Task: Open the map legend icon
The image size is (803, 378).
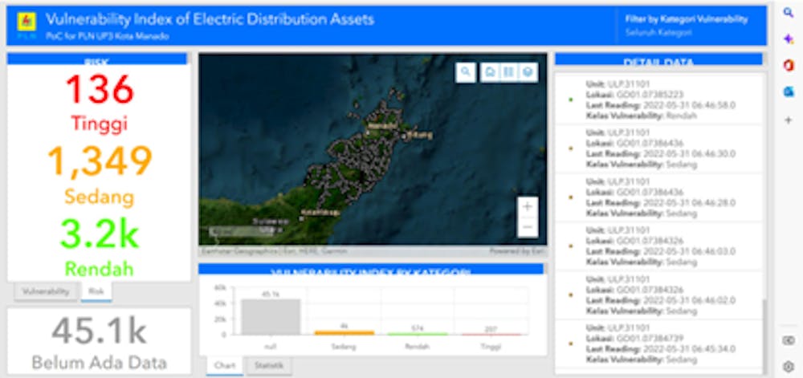Action: coord(508,72)
